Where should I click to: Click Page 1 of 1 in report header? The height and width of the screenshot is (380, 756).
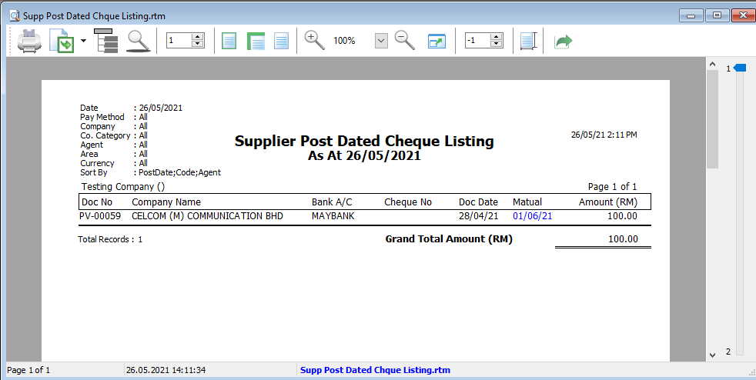click(612, 187)
